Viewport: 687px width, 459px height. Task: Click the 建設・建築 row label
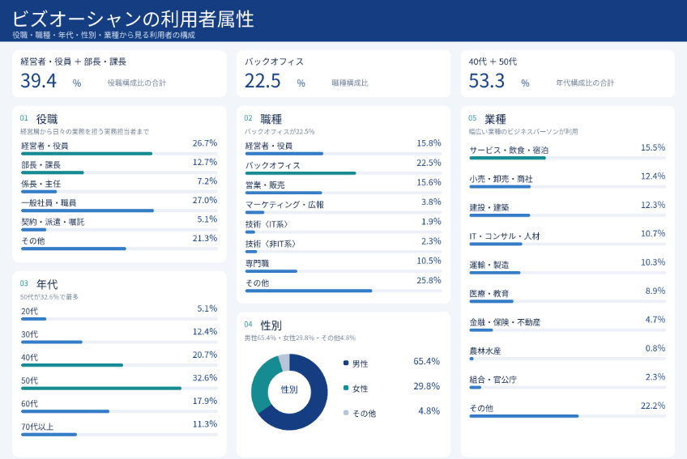489,207
